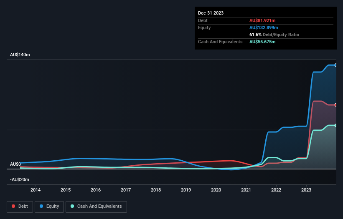
Task: Click the AU$140m y-axis label
Action: coord(20,55)
